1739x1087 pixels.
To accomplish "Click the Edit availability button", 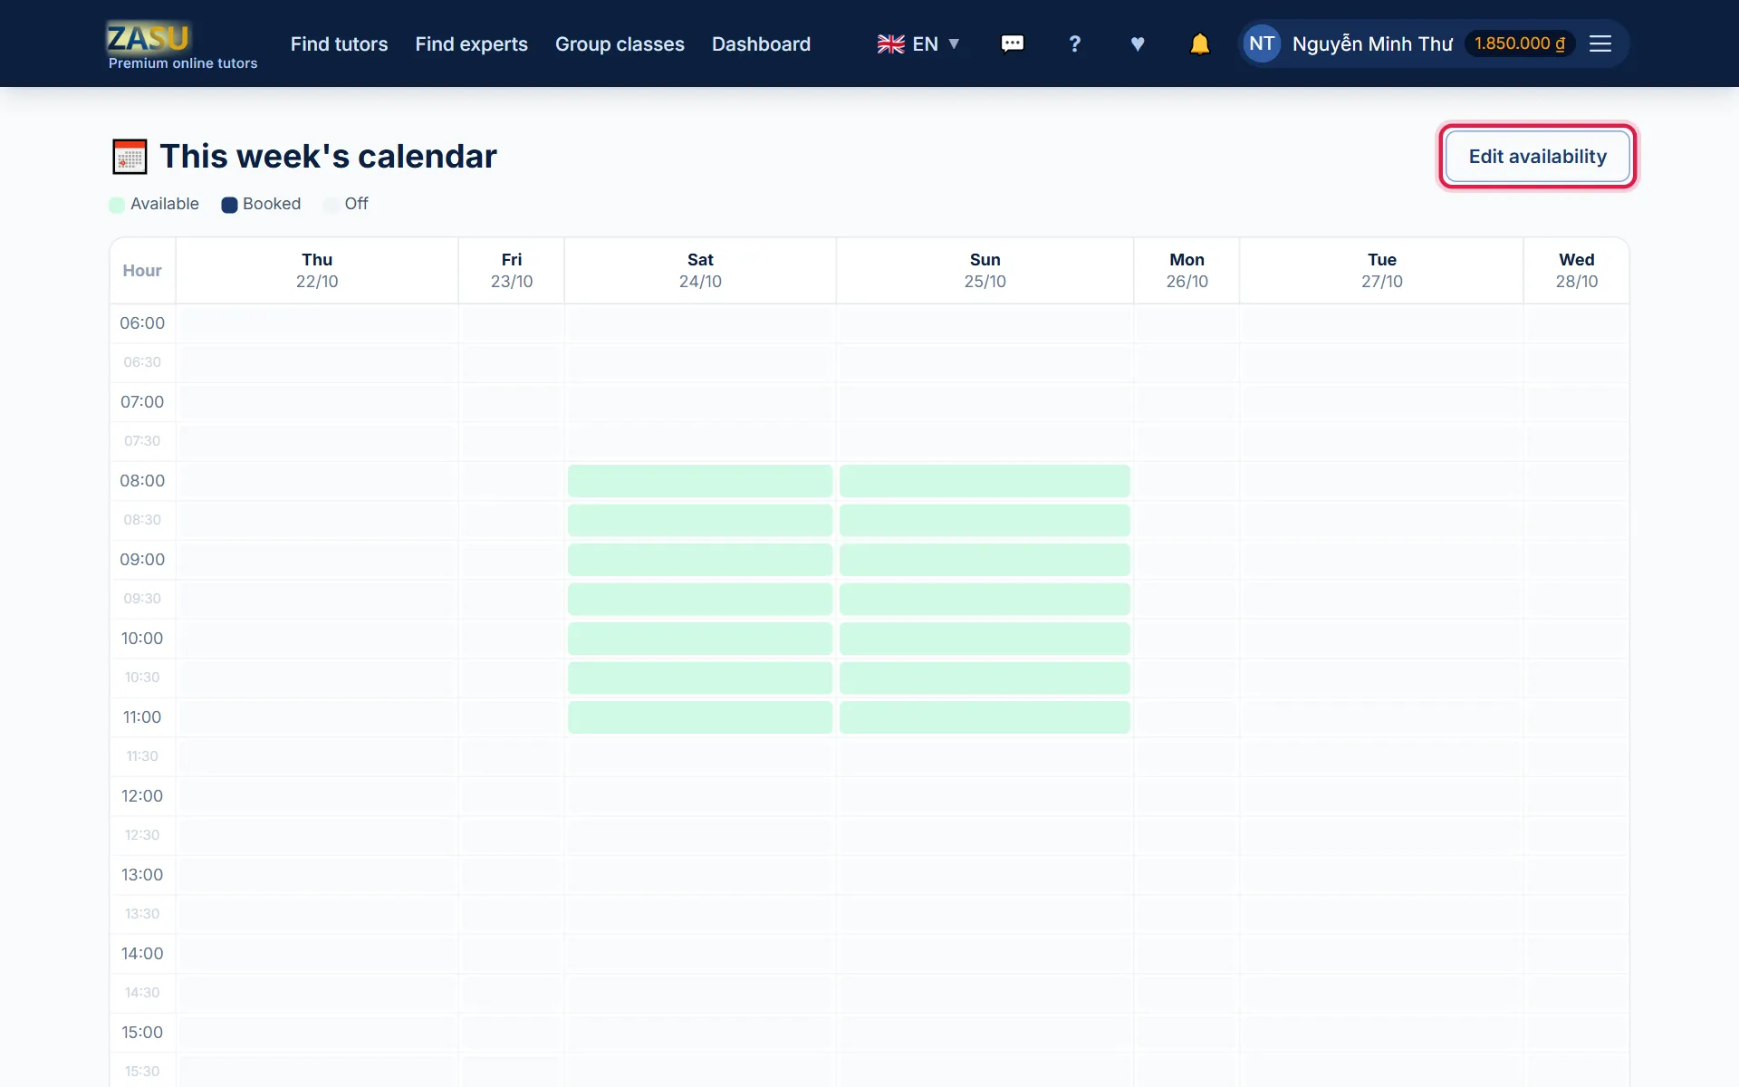I will pyautogui.click(x=1537, y=156).
